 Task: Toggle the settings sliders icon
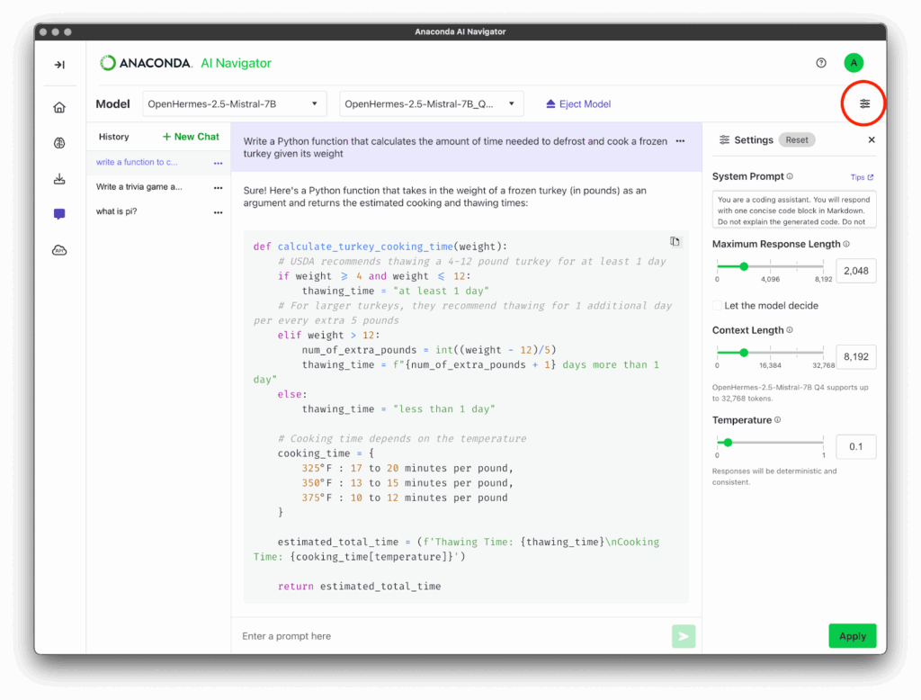(864, 104)
